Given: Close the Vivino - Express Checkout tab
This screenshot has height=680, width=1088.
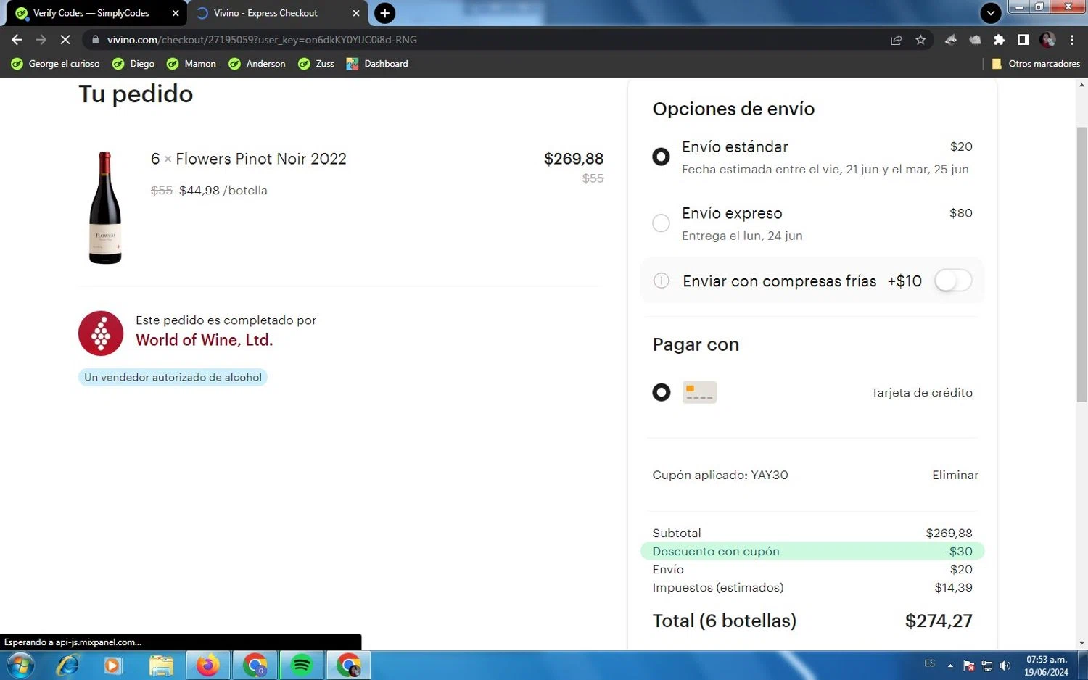Looking at the screenshot, I should click(x=356, y=13).
